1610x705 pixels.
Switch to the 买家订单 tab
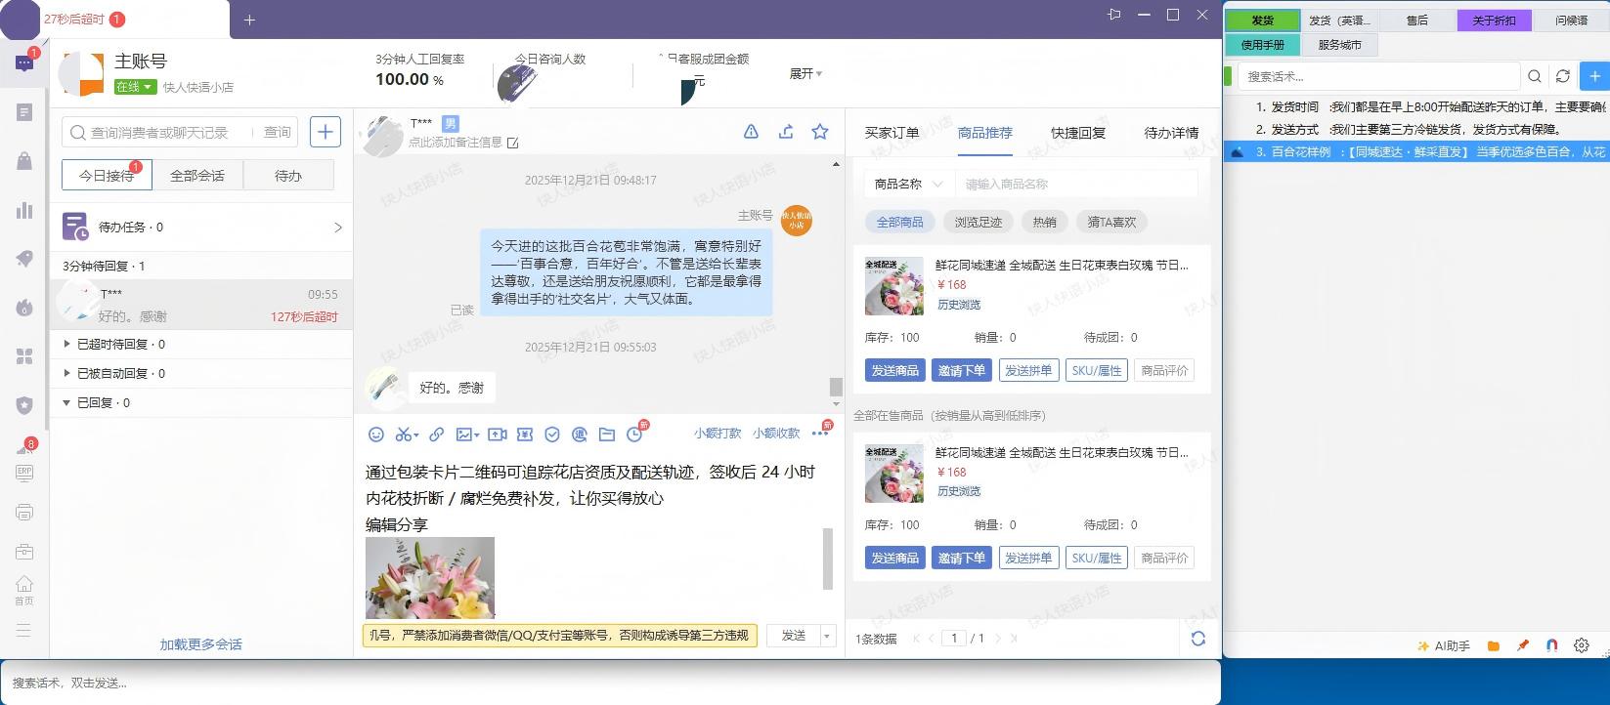[892, 133]
